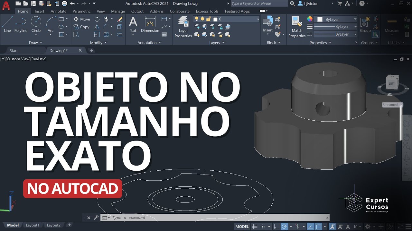The image size is (412, 231).
Task: Expand the Layers panel
Action: (x=217, y=43)
